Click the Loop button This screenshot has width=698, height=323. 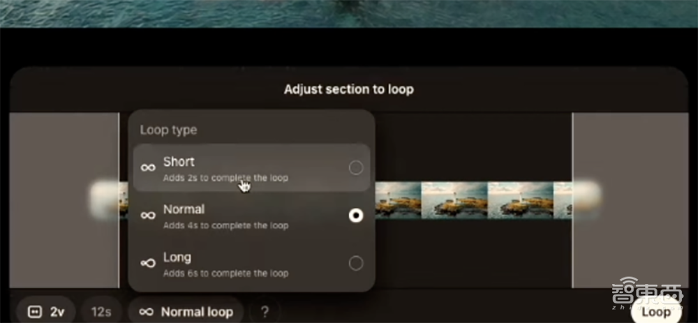pos(656,311)
